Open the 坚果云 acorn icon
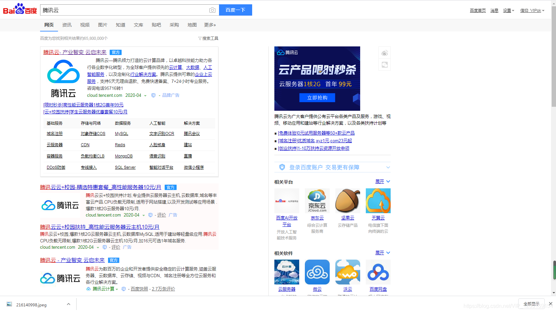Viewport: 556px width, 312px height. [348, 201]
